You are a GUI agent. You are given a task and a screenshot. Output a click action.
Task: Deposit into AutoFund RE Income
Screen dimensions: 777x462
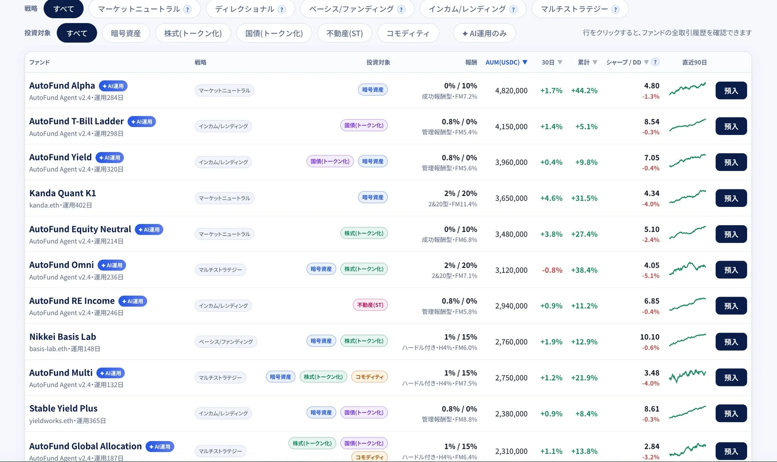click(x=731, y=306)
